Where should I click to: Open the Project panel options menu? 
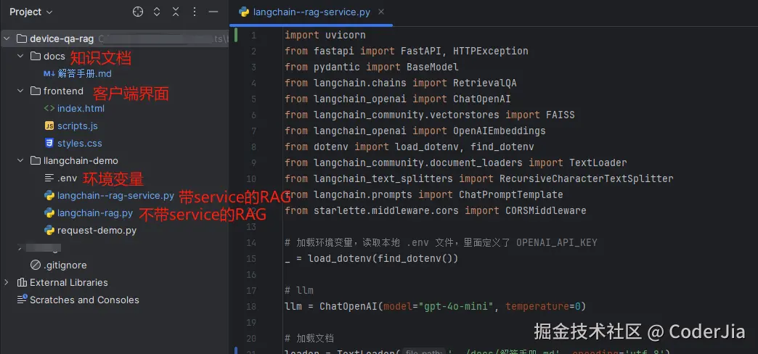coord(195,12)
